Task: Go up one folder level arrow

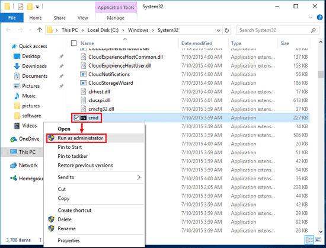Action: tap(40, 30)
